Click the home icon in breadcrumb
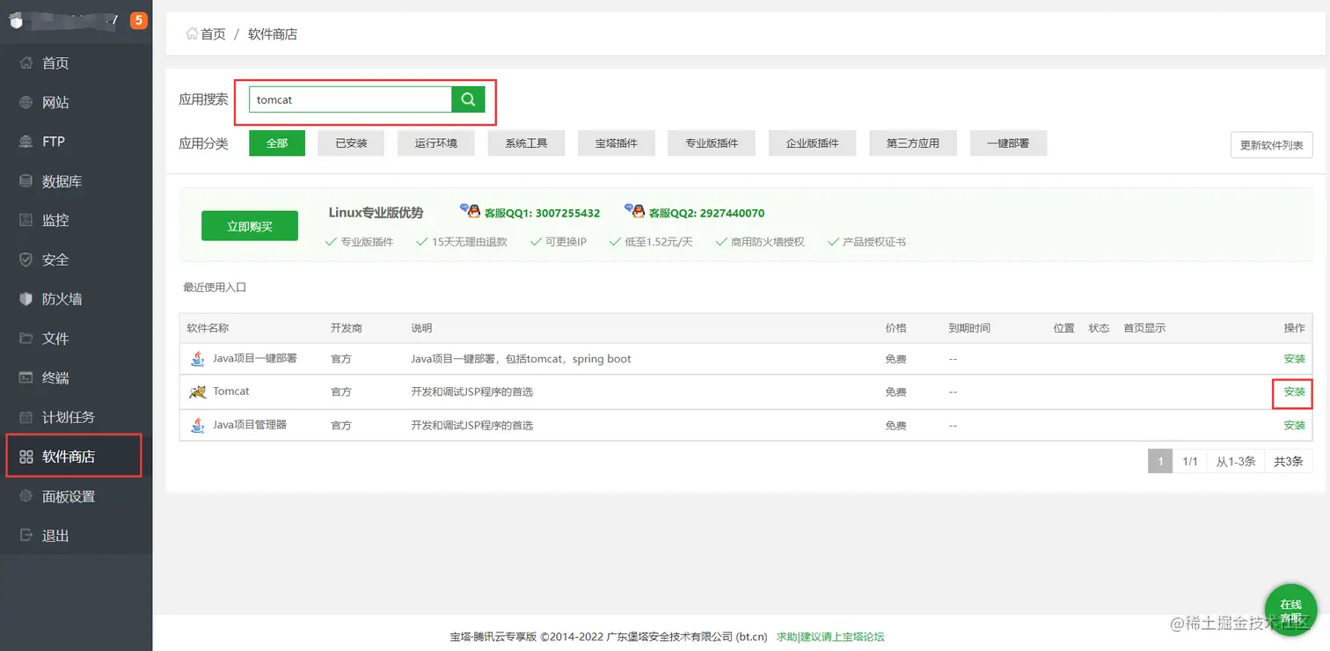The image size is (1330, 651). tap(191, 33)
